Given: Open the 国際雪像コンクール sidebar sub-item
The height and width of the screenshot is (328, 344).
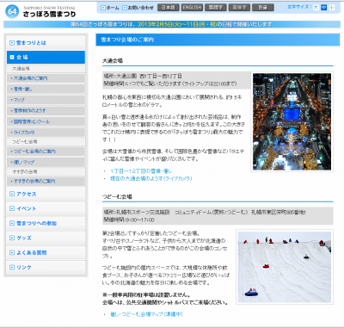Looking at the screenshot, I should pos(46,121).
